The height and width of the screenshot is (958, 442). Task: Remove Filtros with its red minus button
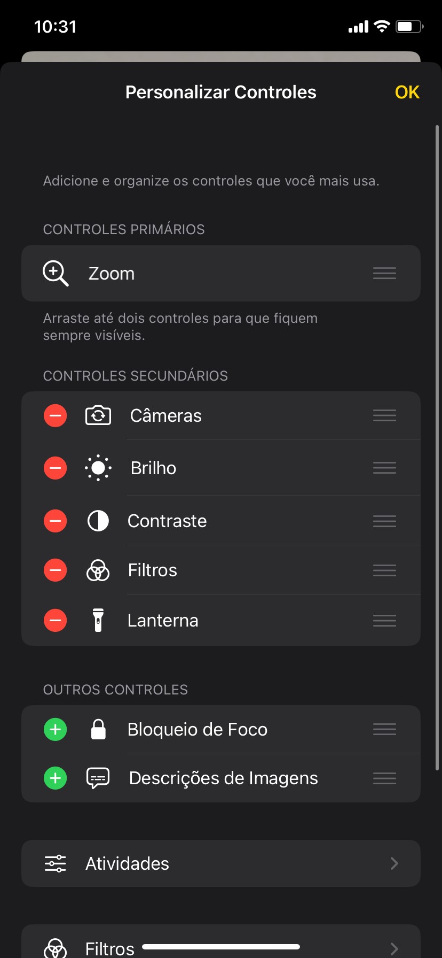click(56, 570)
